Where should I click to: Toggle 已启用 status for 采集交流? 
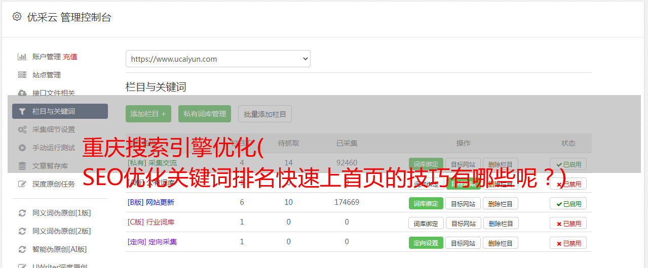(x=568, y=164)
